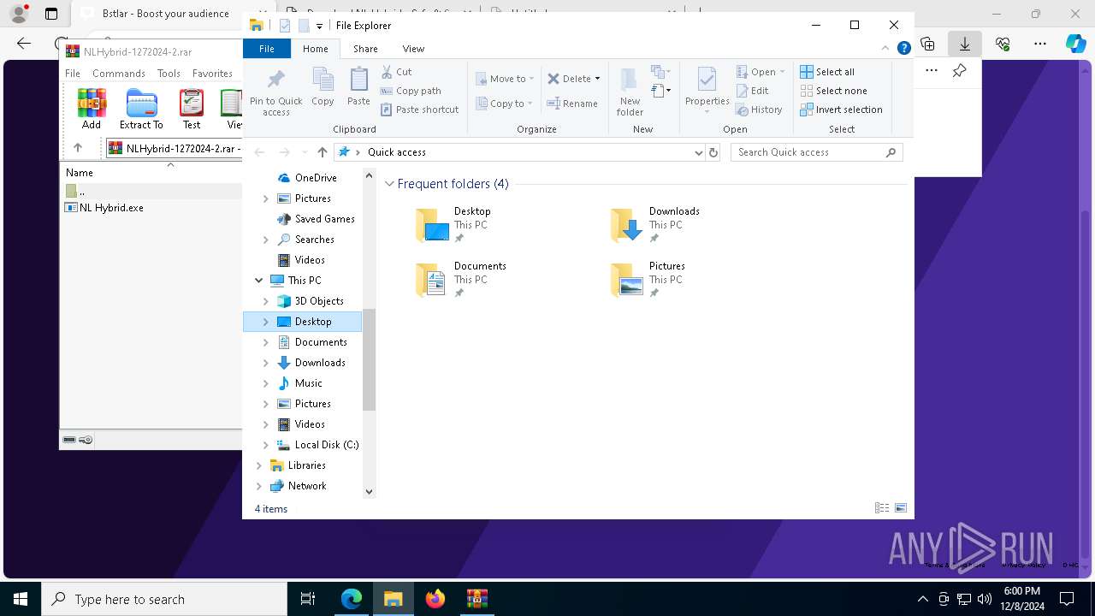Select Network in navigation pane
Viewport: 1095px width, 616px height.
[306, 486]
